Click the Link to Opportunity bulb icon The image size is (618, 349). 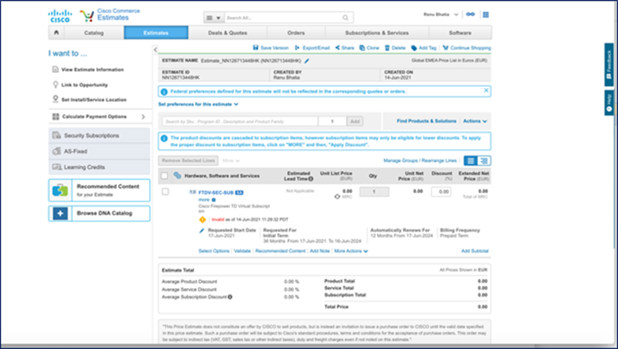[x=56, y=85]
